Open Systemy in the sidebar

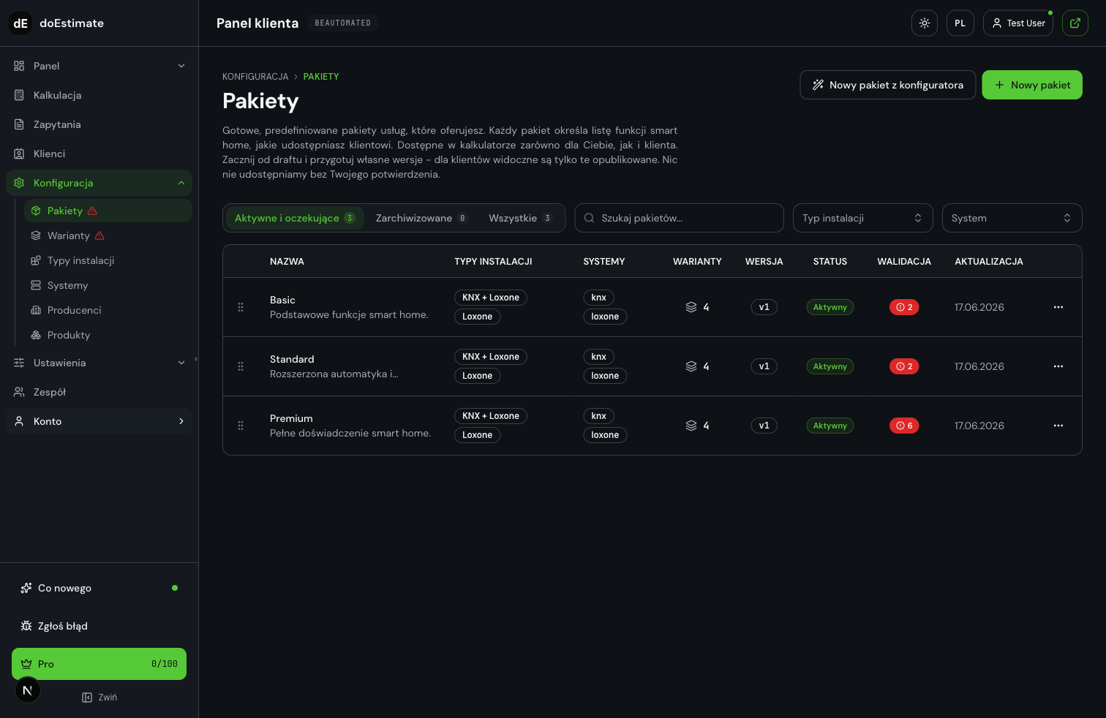click(x=108, y=285)
